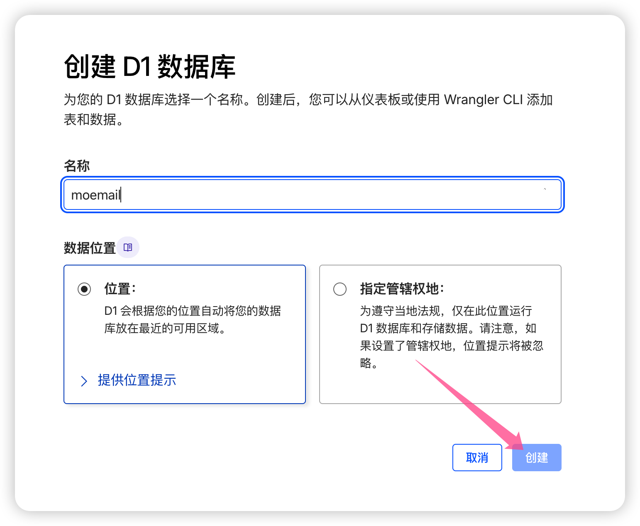Click the 数据位置 section label
This screenshot has width=640, height=526.
coord(90,248)
